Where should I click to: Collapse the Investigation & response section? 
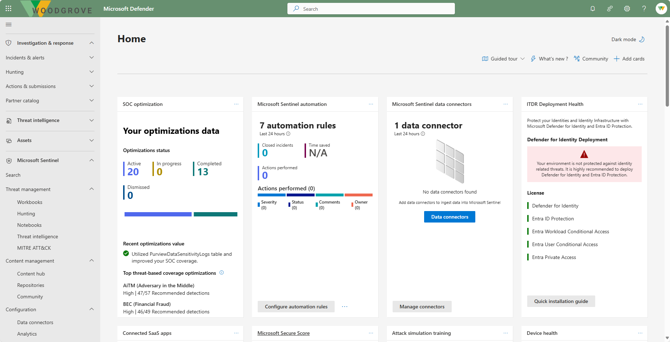point(92,43)
